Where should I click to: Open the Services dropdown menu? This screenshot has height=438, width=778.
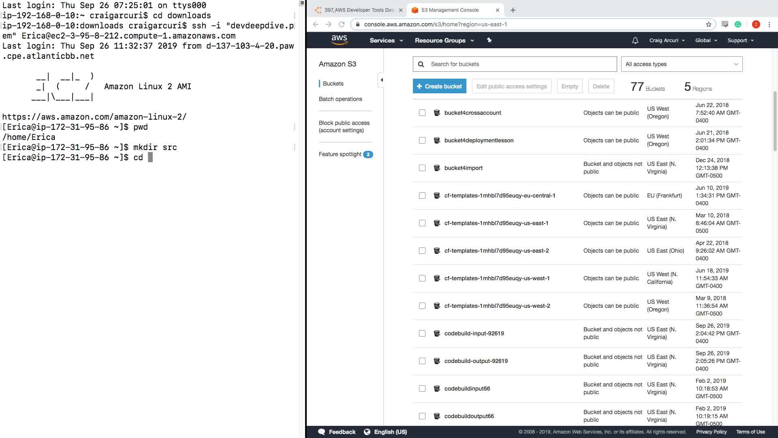tap(386, 41)
